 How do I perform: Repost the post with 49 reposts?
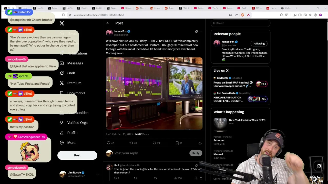pyautogui.click(x=131, y=143)
